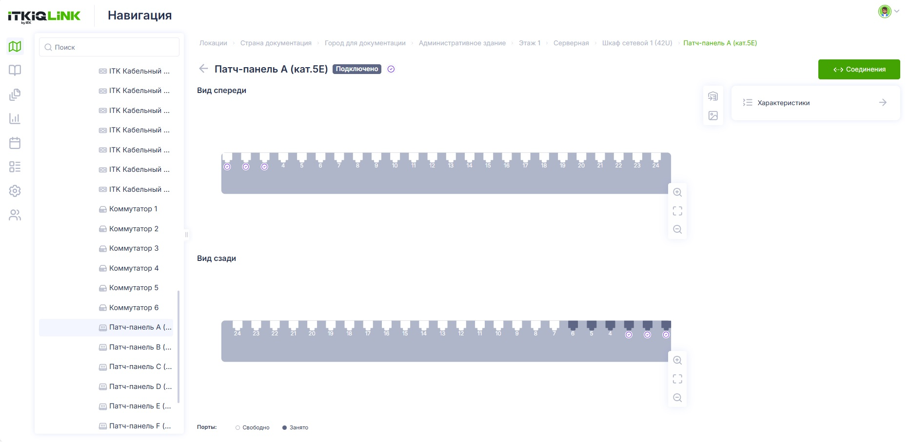Click the green Соединения button

pyautogui.click(x=859, y=69)
